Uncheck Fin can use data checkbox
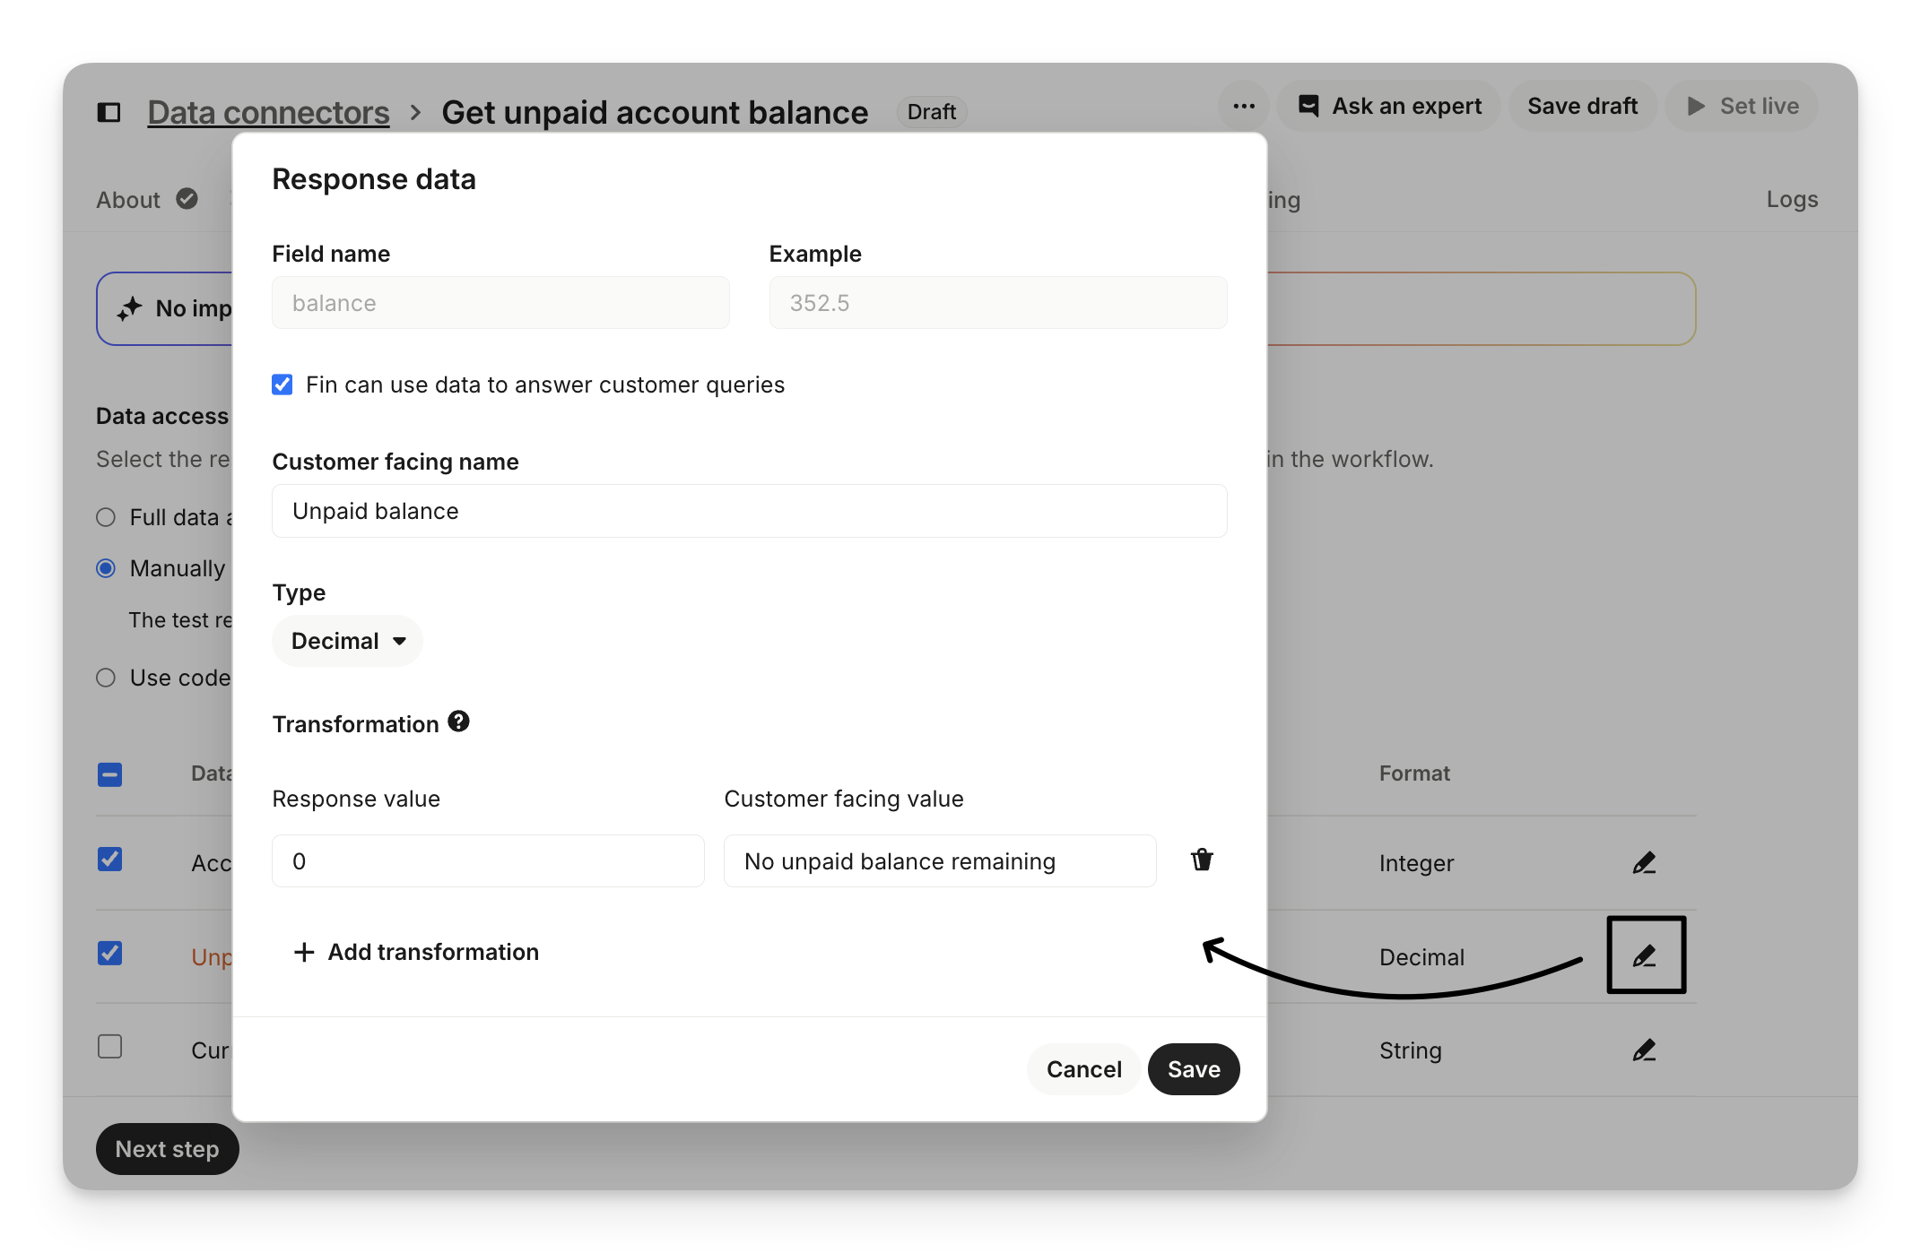 282,385
